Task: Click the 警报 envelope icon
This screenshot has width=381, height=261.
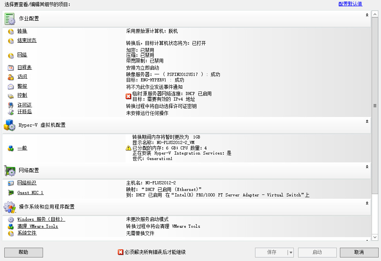Action: pos(11,86)
